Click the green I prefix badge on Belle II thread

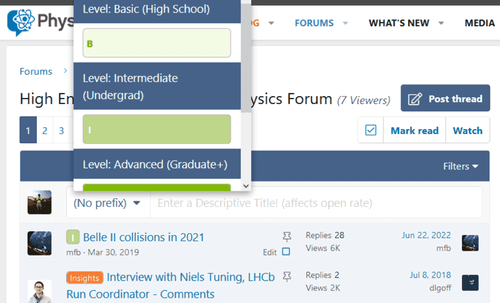73,237
